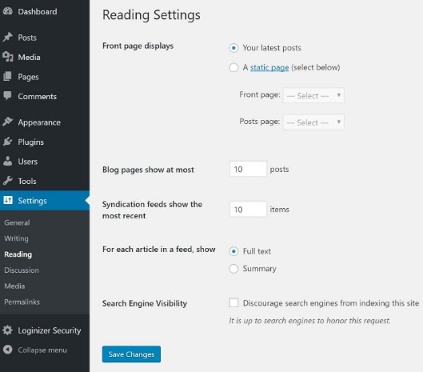Choose Summary for feed articles

(x=233, y=269)
